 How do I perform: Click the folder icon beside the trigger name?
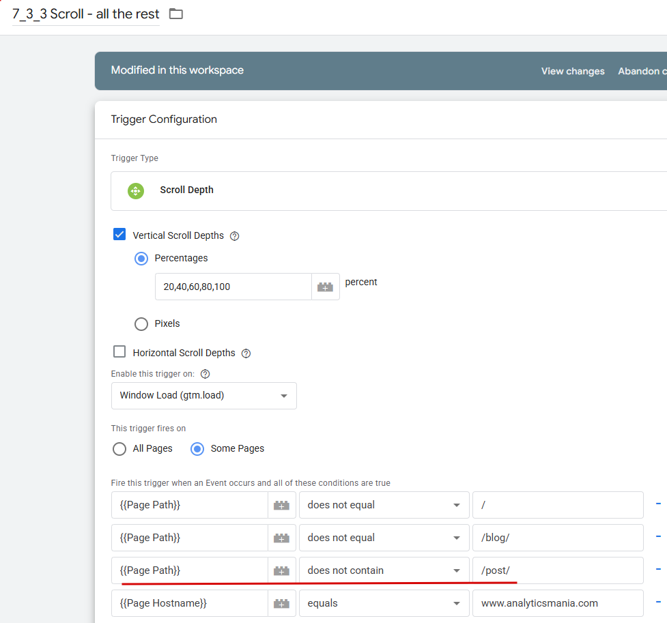tap(176, 14)
